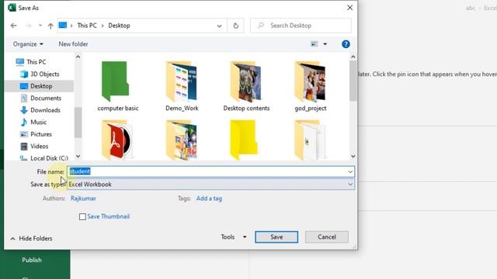Click the author name Rajkumar
The width and height of the screenshot is (497, 279).
83,198
